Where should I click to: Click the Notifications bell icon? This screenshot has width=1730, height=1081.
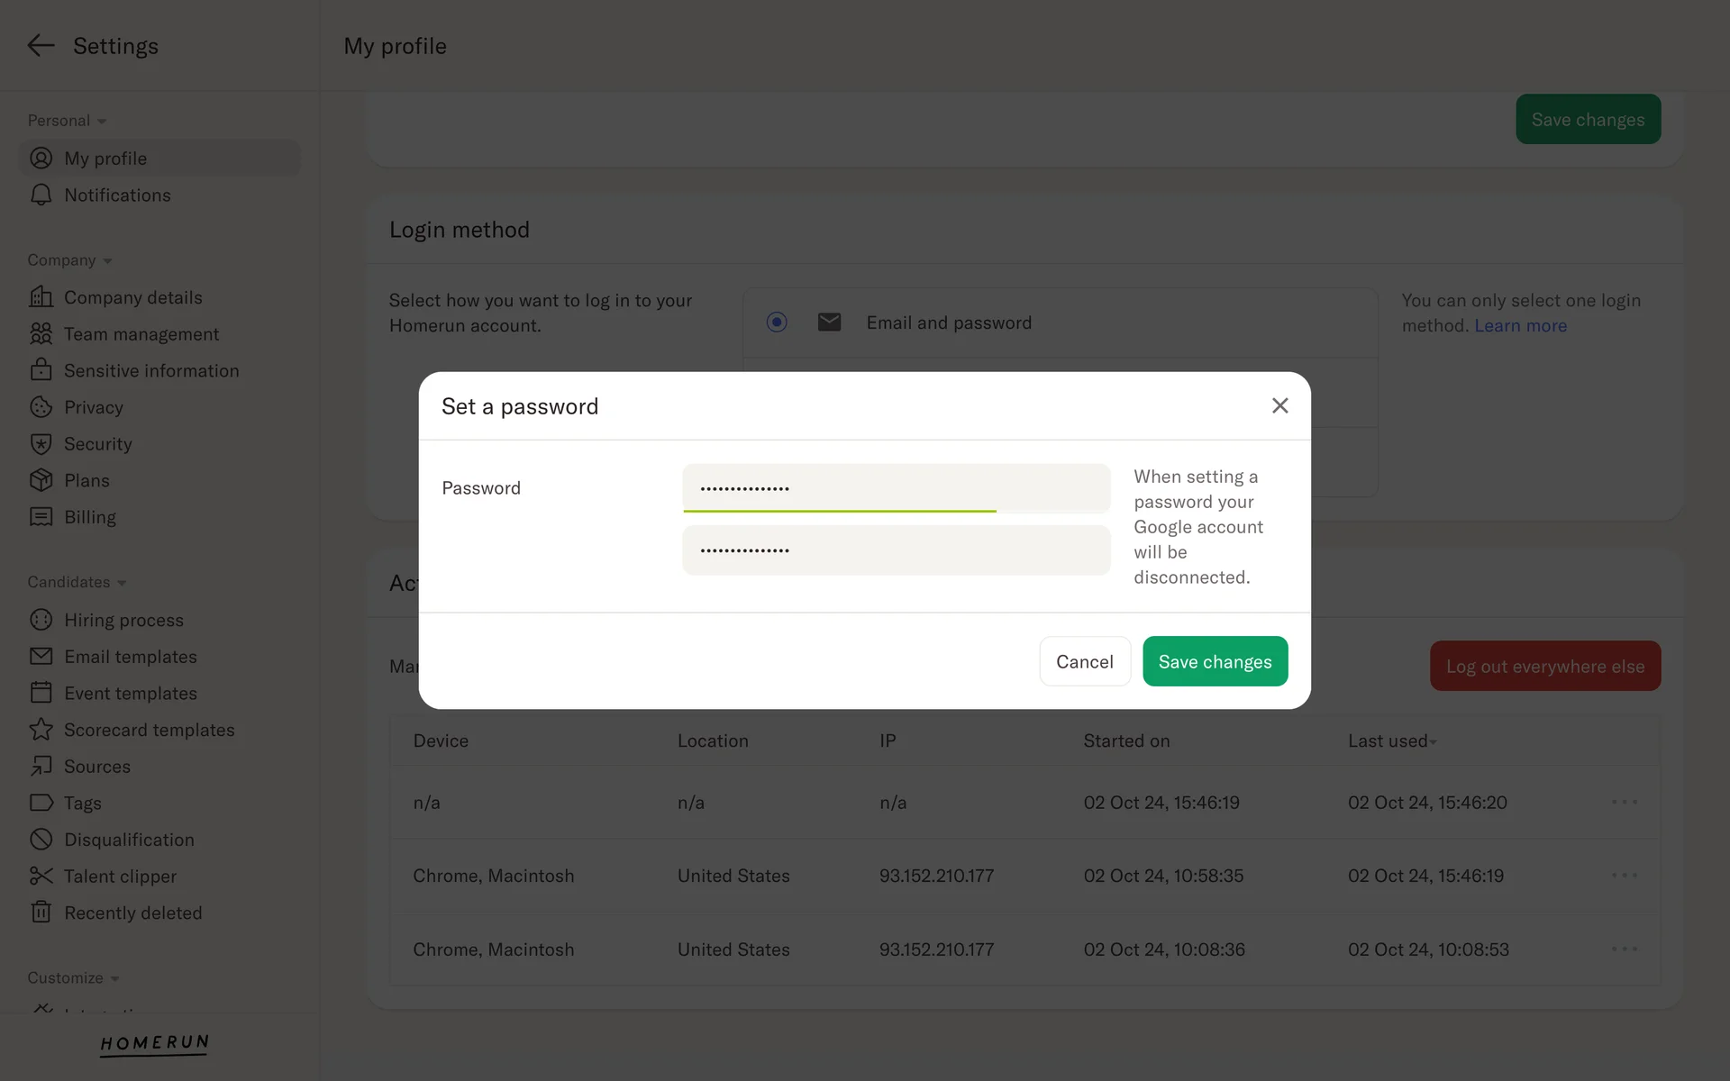tap(41, 195)
